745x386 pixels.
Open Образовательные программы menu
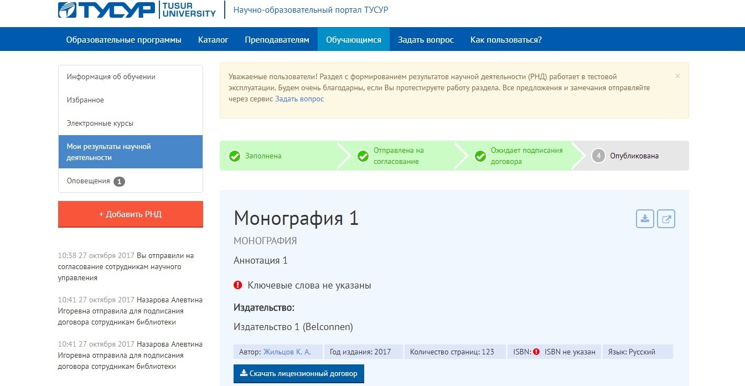coord(123,39)
